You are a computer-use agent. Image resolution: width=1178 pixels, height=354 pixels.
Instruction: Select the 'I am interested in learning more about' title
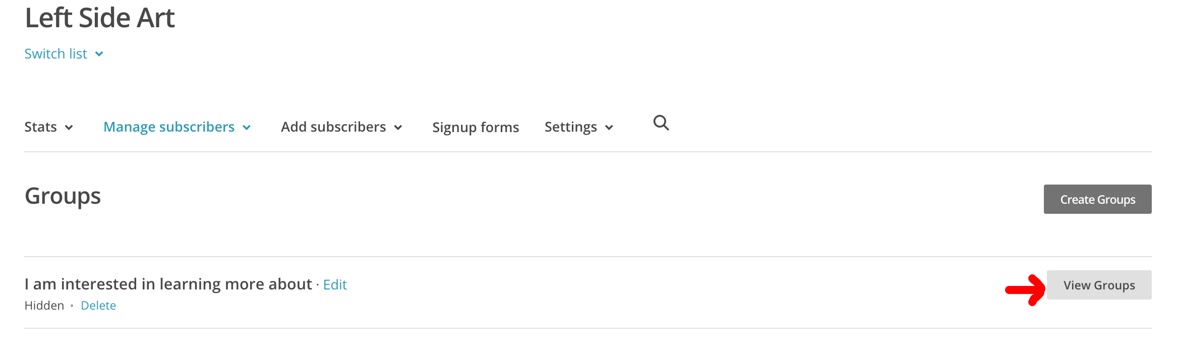(x=168, y=284)
